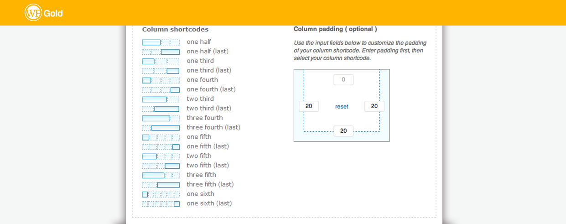Click the reset padding link

(x=342, y=107)
